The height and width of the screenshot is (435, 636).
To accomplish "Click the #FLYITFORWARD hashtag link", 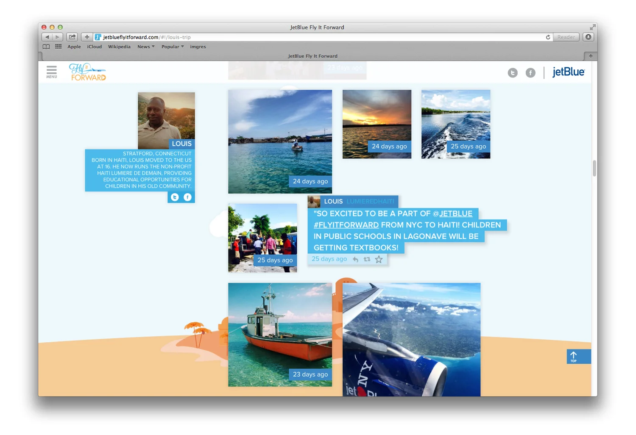I will coord(346,225).
